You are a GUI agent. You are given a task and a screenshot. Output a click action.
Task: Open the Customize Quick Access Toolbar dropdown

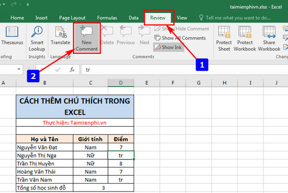(28, 4)
